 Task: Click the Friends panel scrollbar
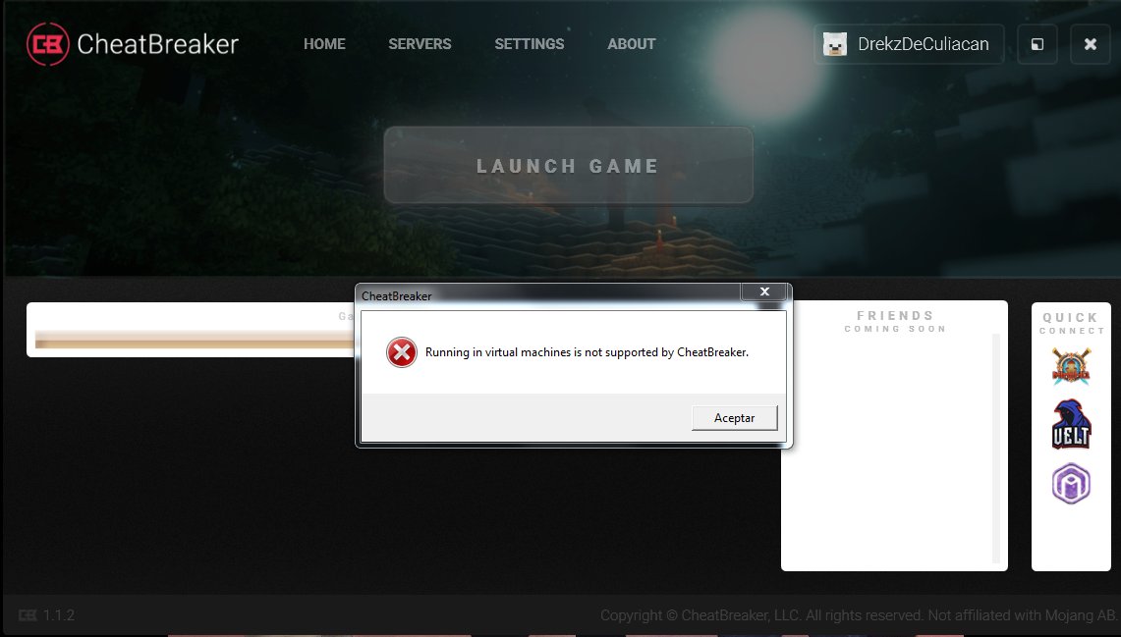[x=996, y=449]
